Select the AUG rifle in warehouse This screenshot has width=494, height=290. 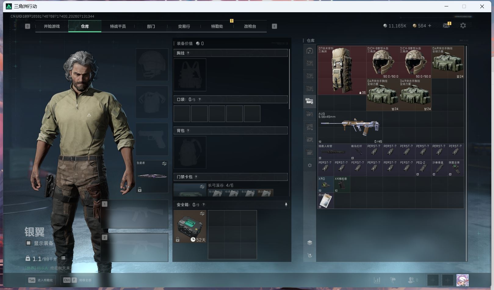click(350, 127)
